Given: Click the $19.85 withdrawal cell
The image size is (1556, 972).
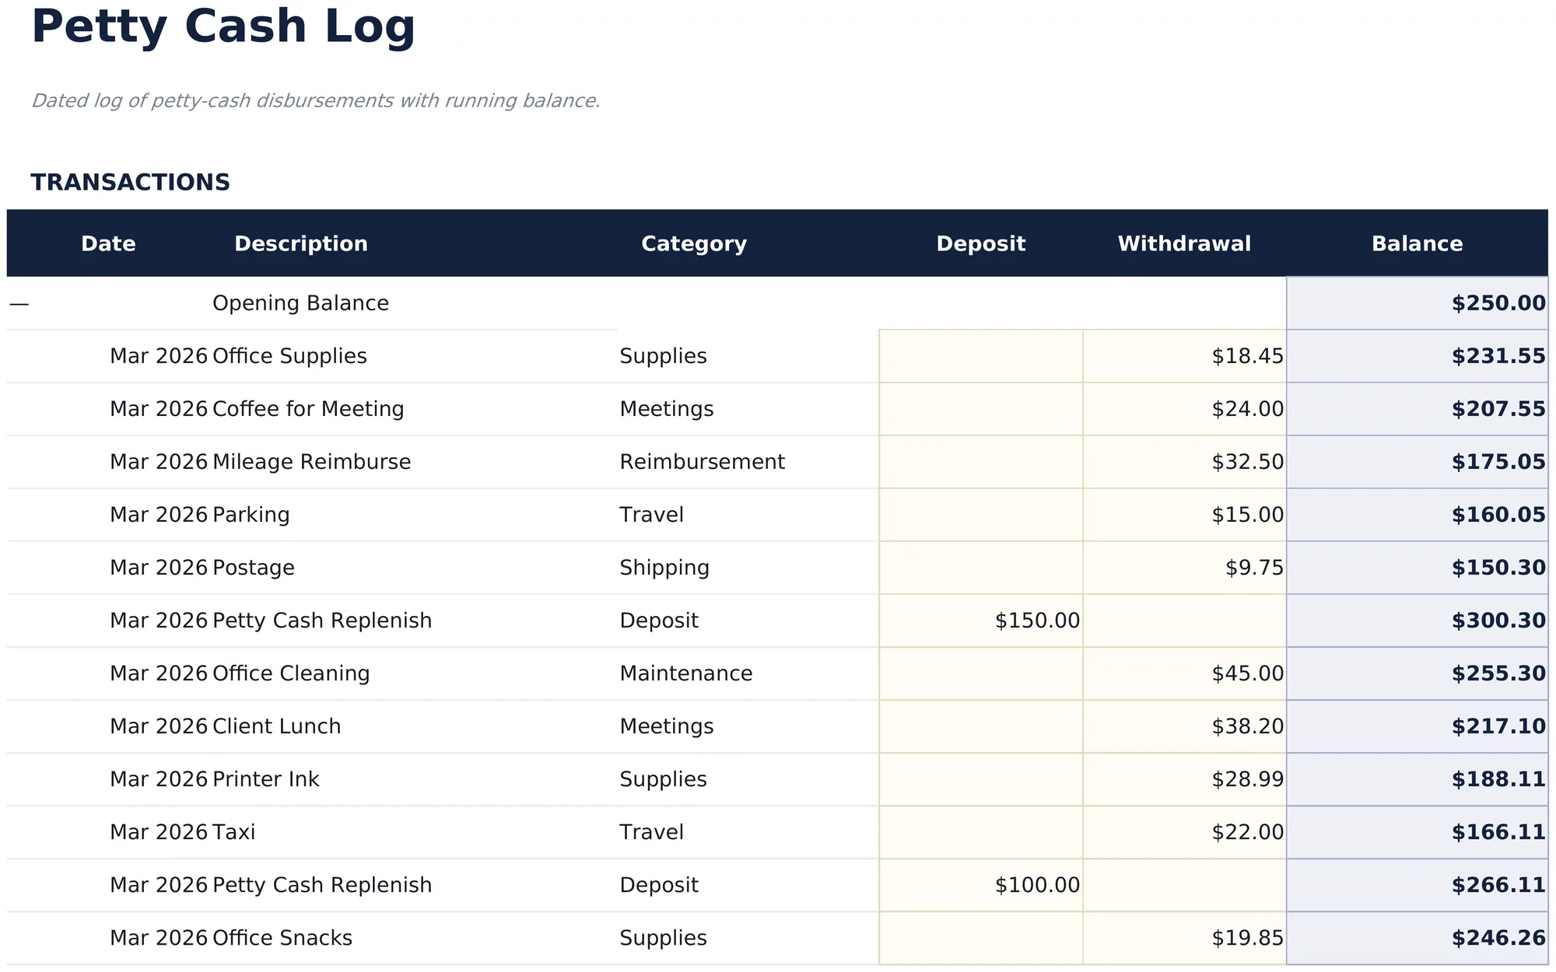Looking at the screenshot, I should 1184,938.
